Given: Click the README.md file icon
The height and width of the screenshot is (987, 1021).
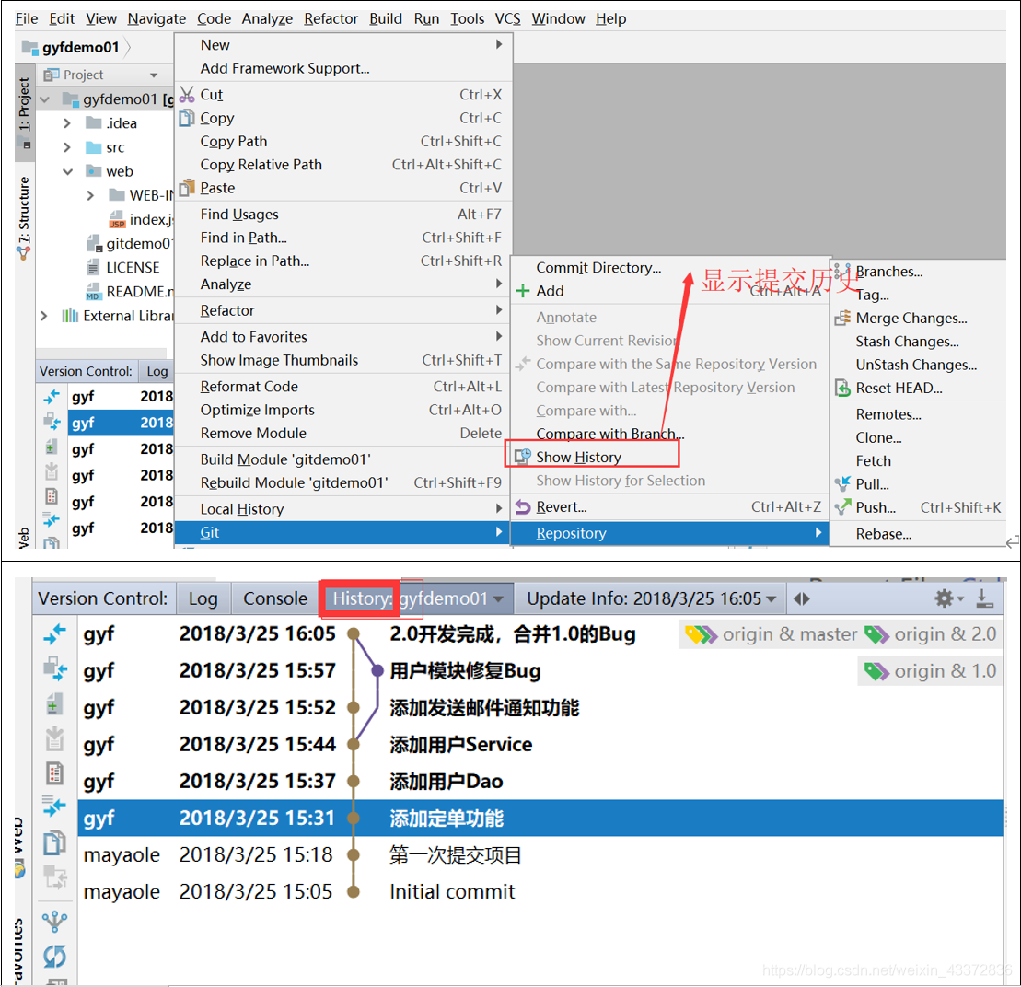Looking at the screenshot, I should click(x=93, y=292).
